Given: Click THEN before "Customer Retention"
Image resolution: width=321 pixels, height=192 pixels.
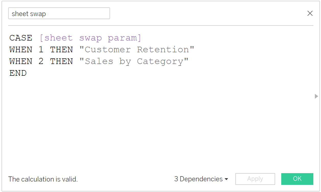Looking at the screenshot, I should click(x=61, y=49).
